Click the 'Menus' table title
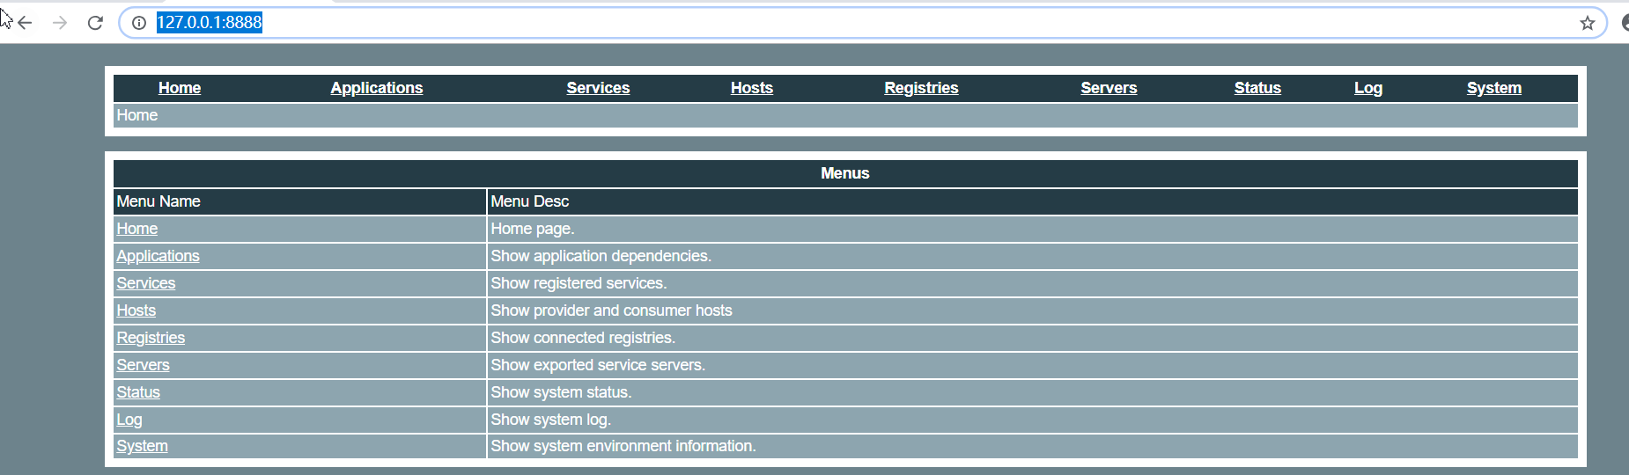This screenshot has width=1629, height=475. (845, 173)
